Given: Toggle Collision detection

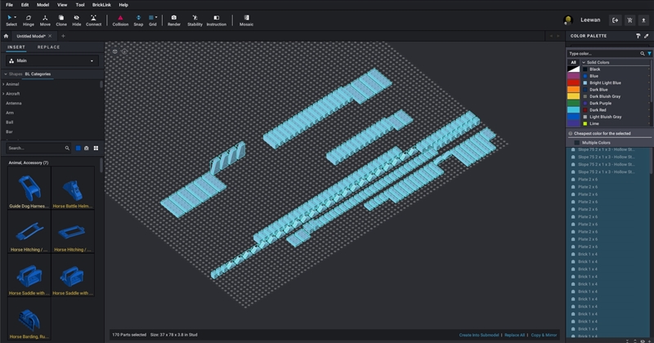Looking at the screenshot, I should click(120, 20).
